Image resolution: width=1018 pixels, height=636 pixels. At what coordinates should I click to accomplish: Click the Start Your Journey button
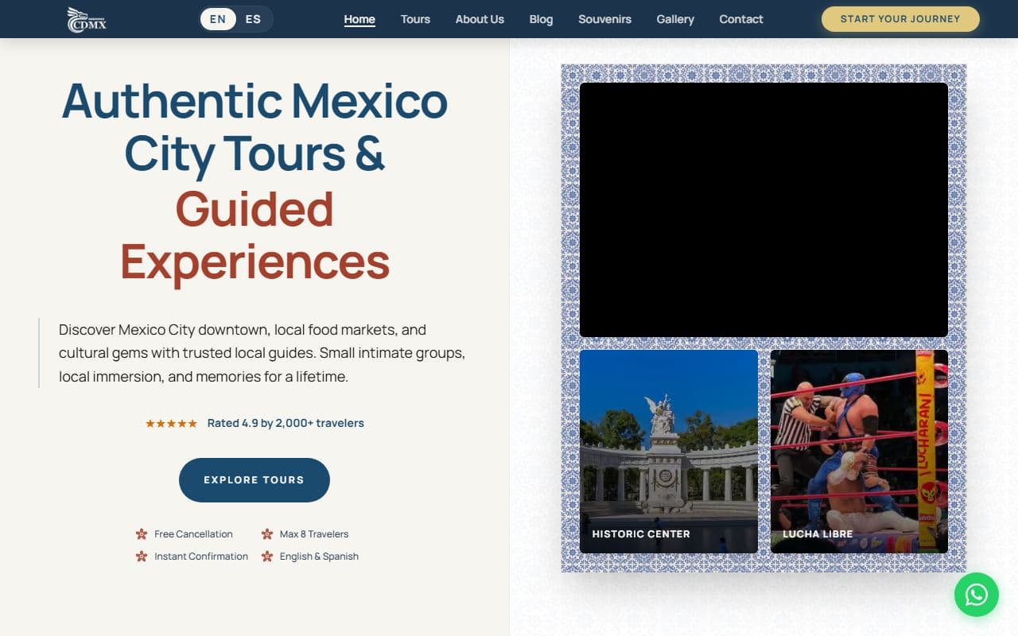(900, 19)
